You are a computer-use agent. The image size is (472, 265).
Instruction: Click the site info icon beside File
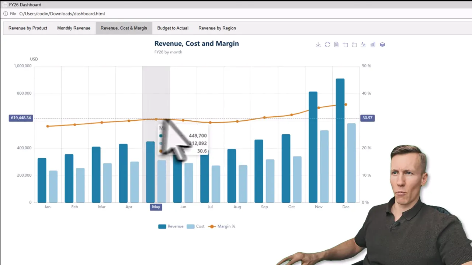click(x=6, y=14)
